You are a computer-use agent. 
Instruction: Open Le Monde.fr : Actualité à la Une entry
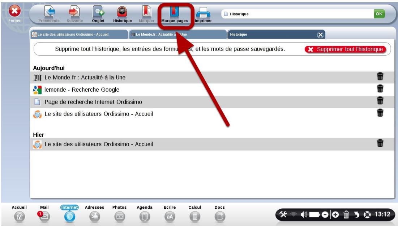click(x=212, y=77)
